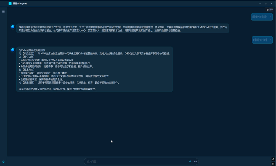The width and height of the screenshot is (276, 166).
Task: Minimize the 讯维AI Agent window
Action: tap(260, 4)
